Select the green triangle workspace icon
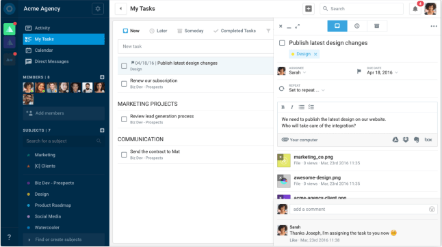Image resolution: width=442 pixels, height=247 pixels. click(x=10, y=29)
